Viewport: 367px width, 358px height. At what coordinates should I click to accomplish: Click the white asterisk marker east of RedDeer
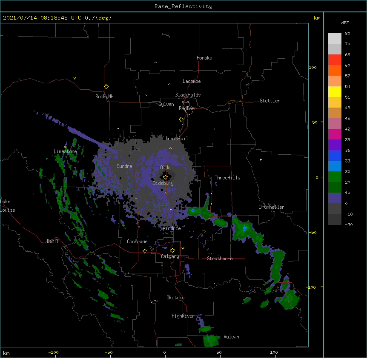(x=214, y=129)
